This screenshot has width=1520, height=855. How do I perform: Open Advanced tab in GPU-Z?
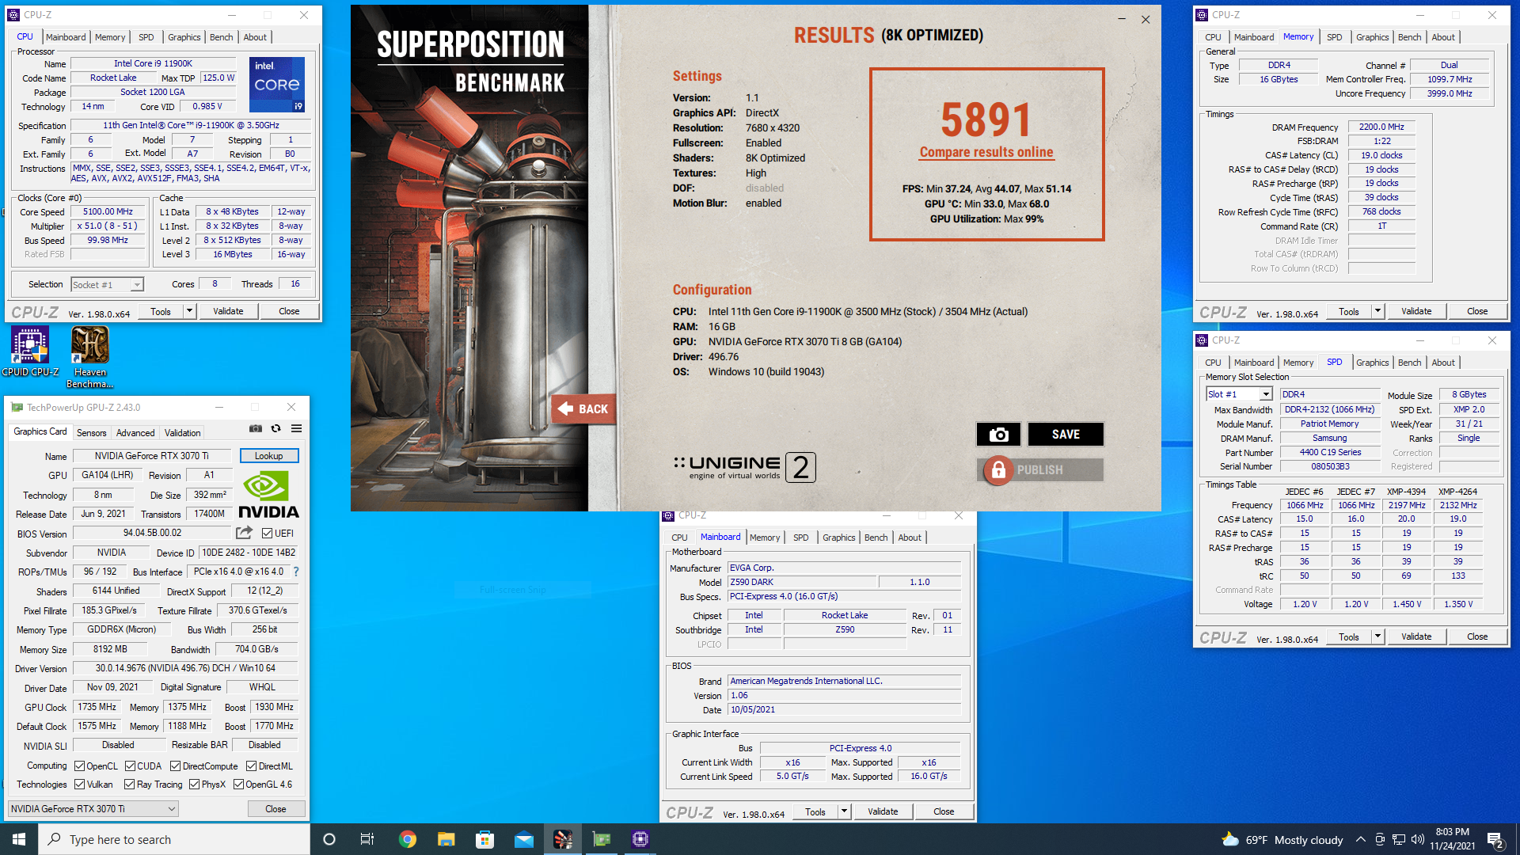(135, 432)
